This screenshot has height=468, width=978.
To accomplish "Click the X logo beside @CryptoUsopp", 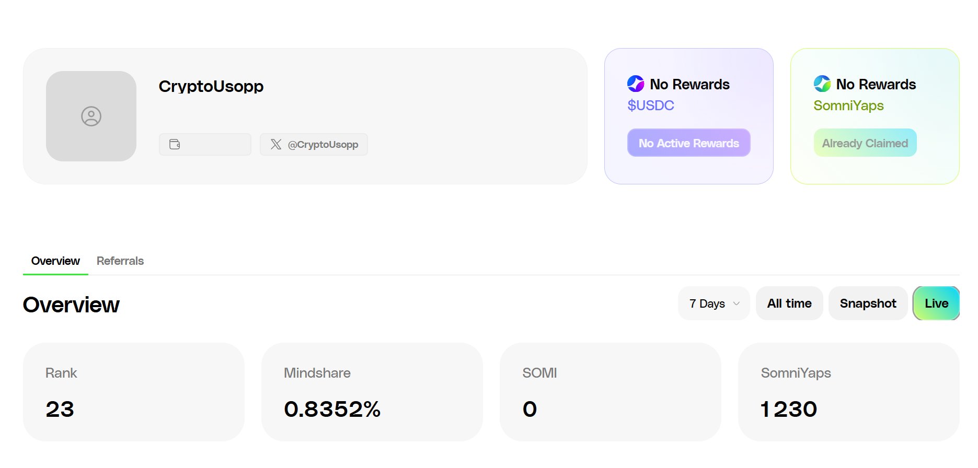I will click(276, 144).
